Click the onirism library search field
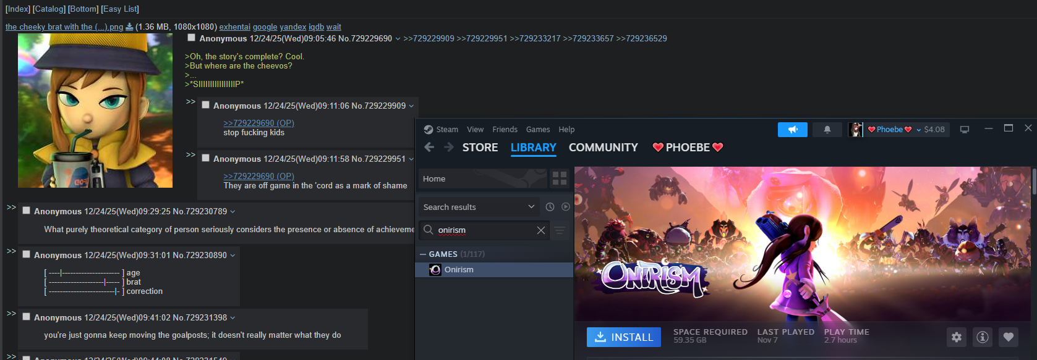The width and height of the screenshot is (1037, 360). click(485, 230)
